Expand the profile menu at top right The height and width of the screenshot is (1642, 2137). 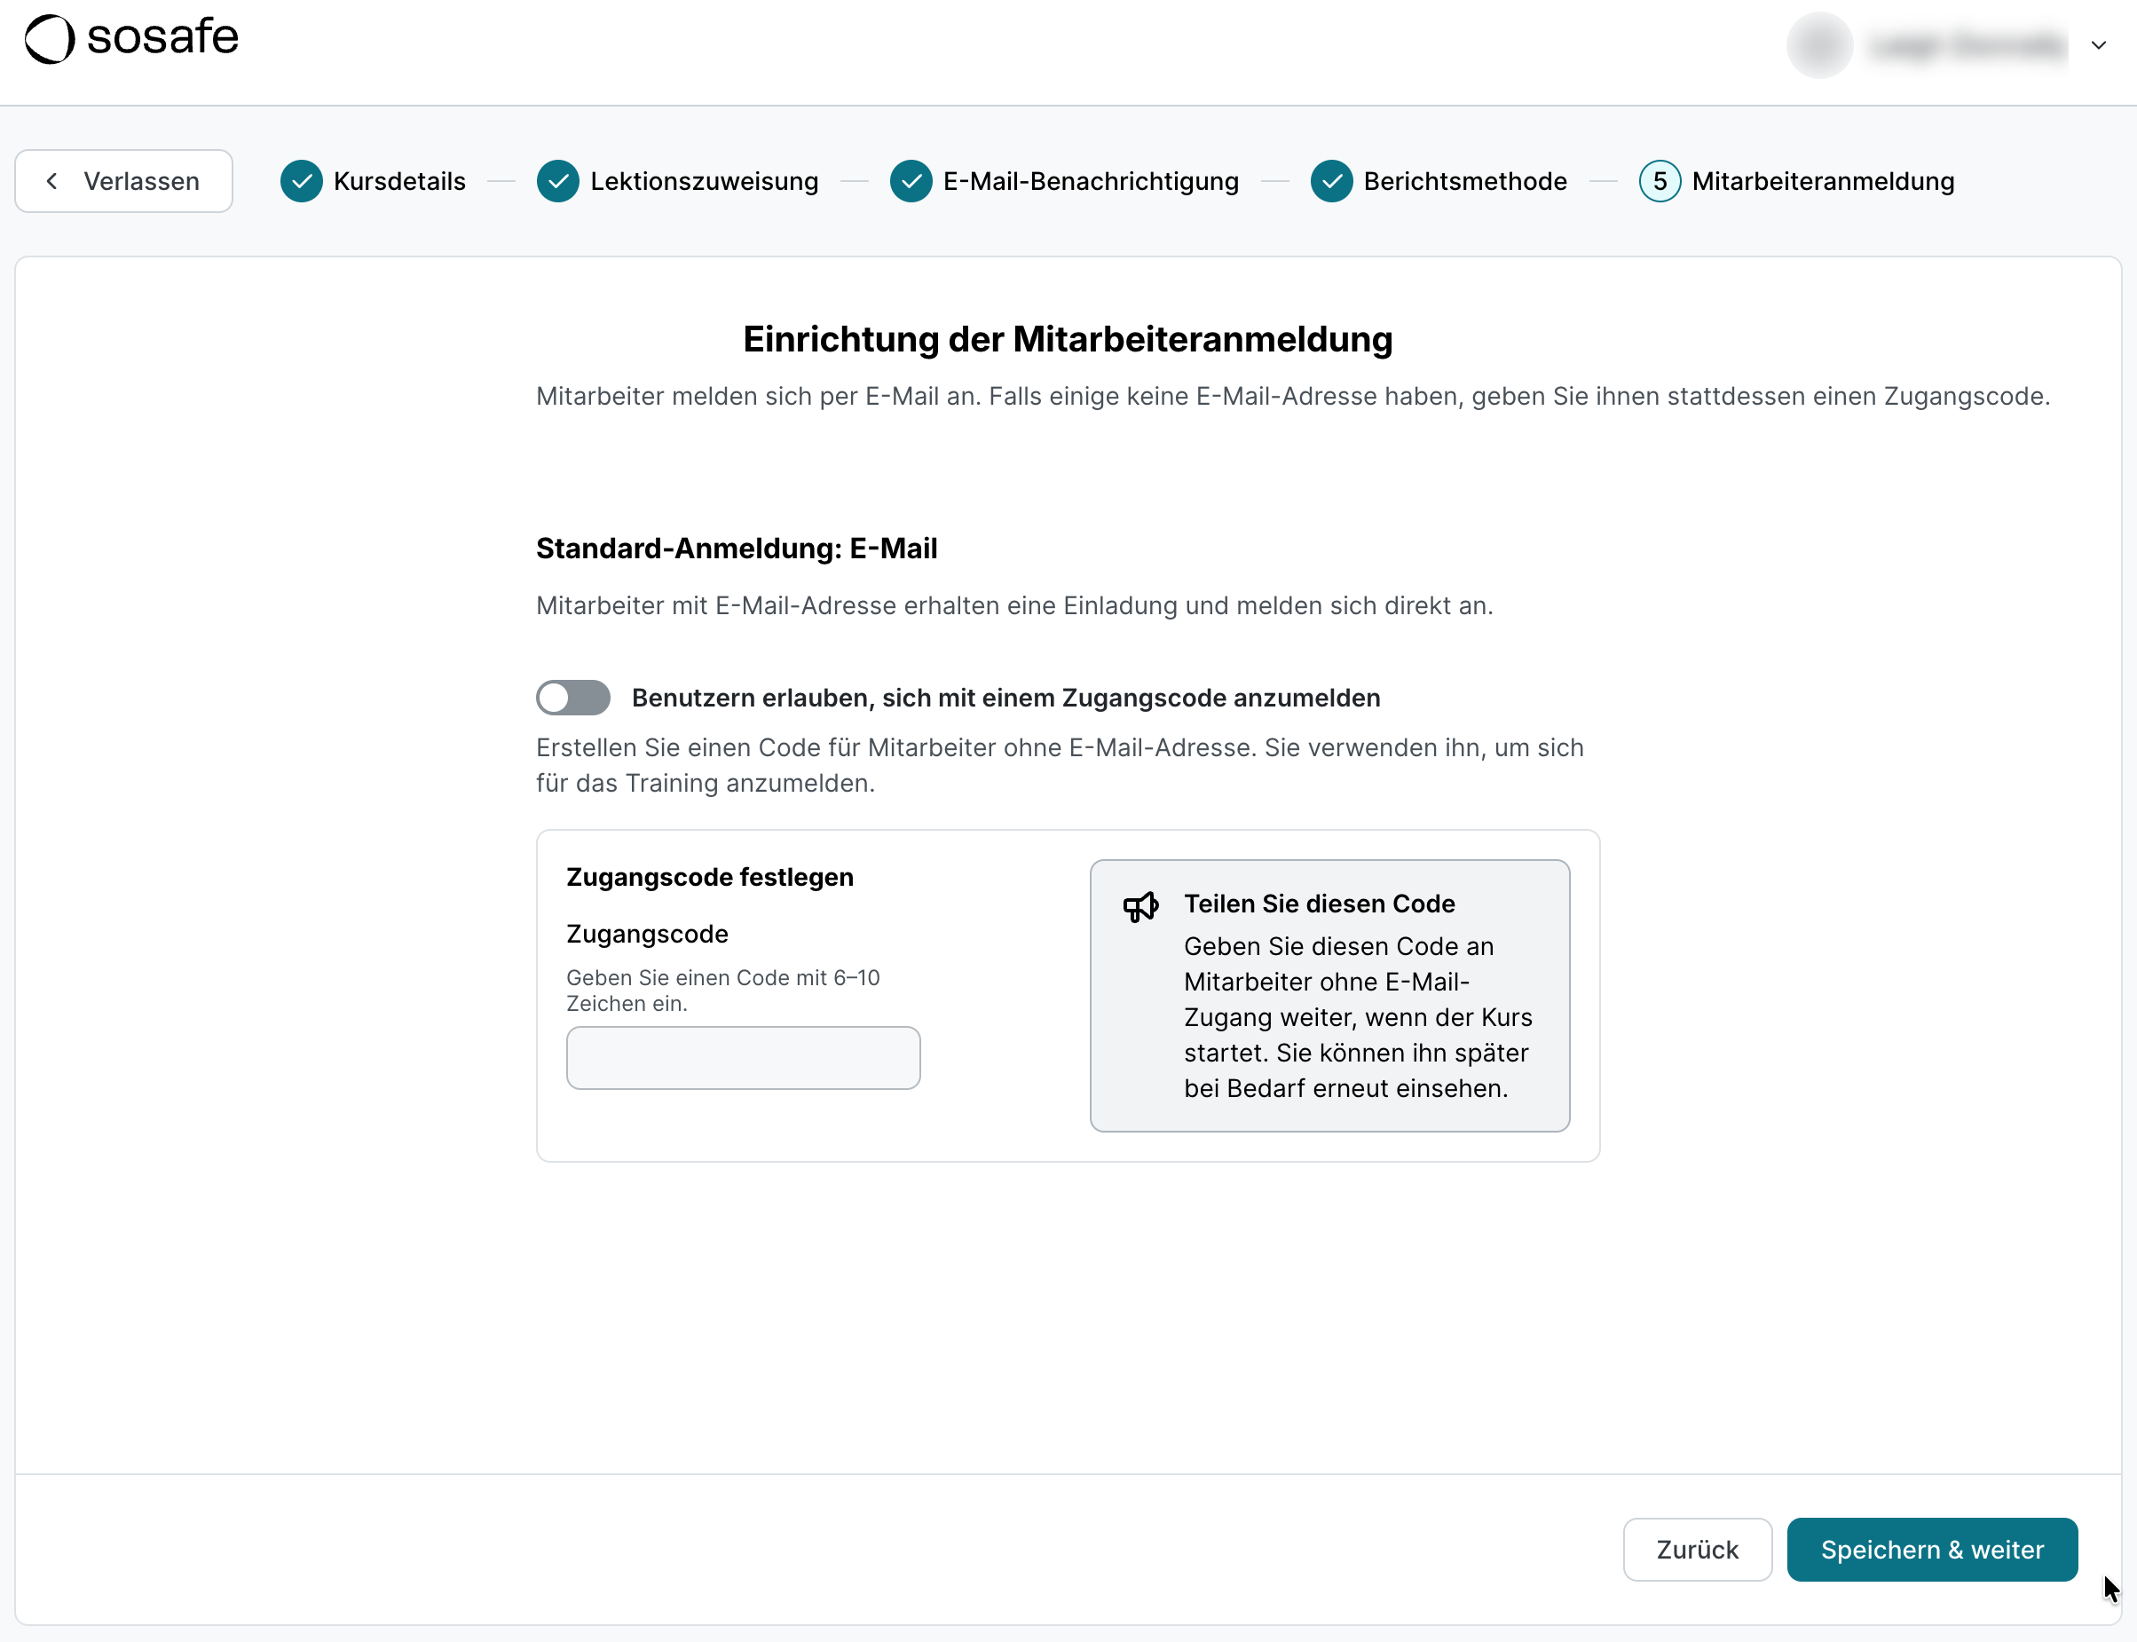point(2099,44)
